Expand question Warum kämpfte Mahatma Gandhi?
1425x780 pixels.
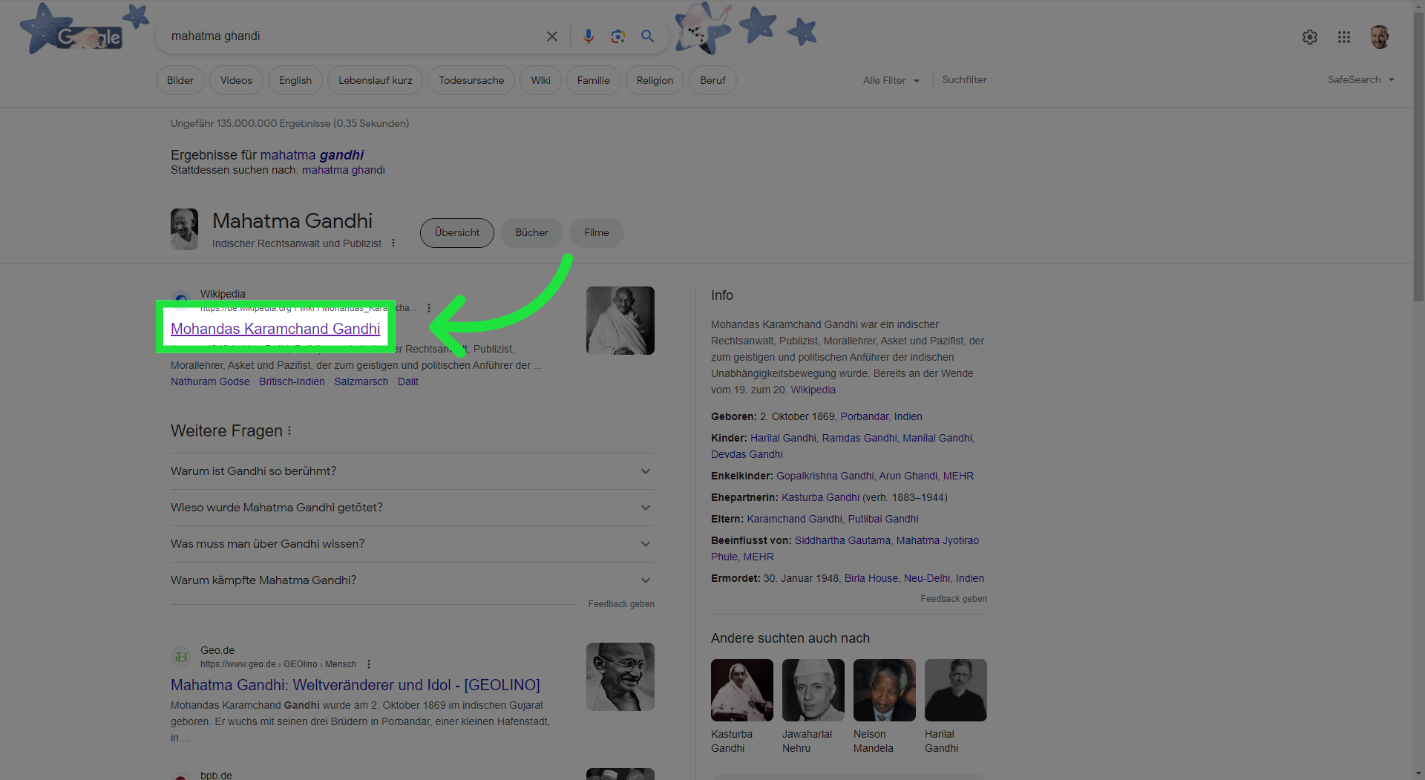413,580
